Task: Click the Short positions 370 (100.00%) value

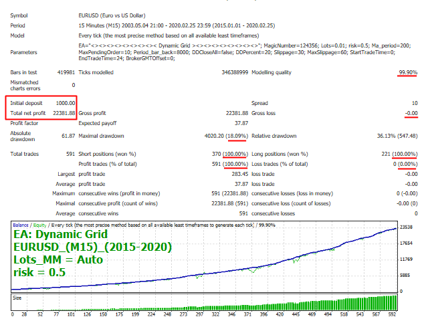Action: (227, 154)
